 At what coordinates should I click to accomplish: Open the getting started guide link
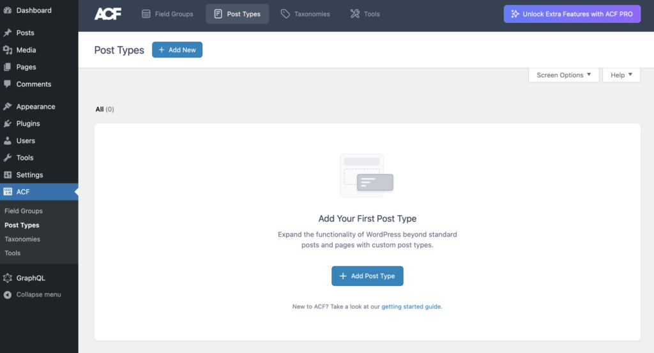411,307
